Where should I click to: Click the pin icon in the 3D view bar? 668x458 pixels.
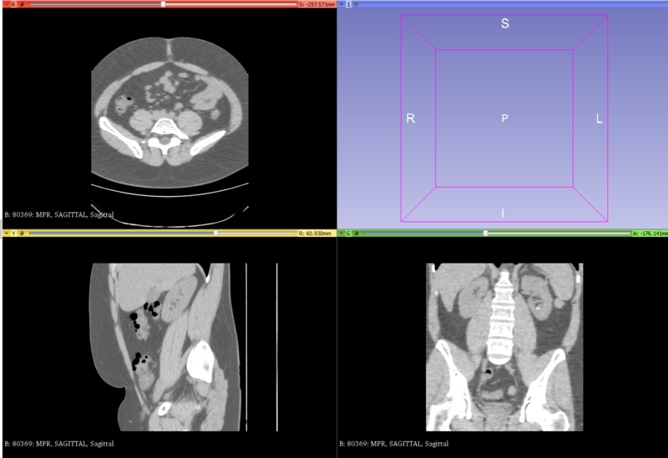pyautogui.click(x=342, y=4)
